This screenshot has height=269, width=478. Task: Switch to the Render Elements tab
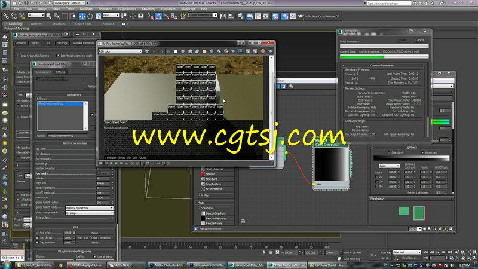coord(84,43)
